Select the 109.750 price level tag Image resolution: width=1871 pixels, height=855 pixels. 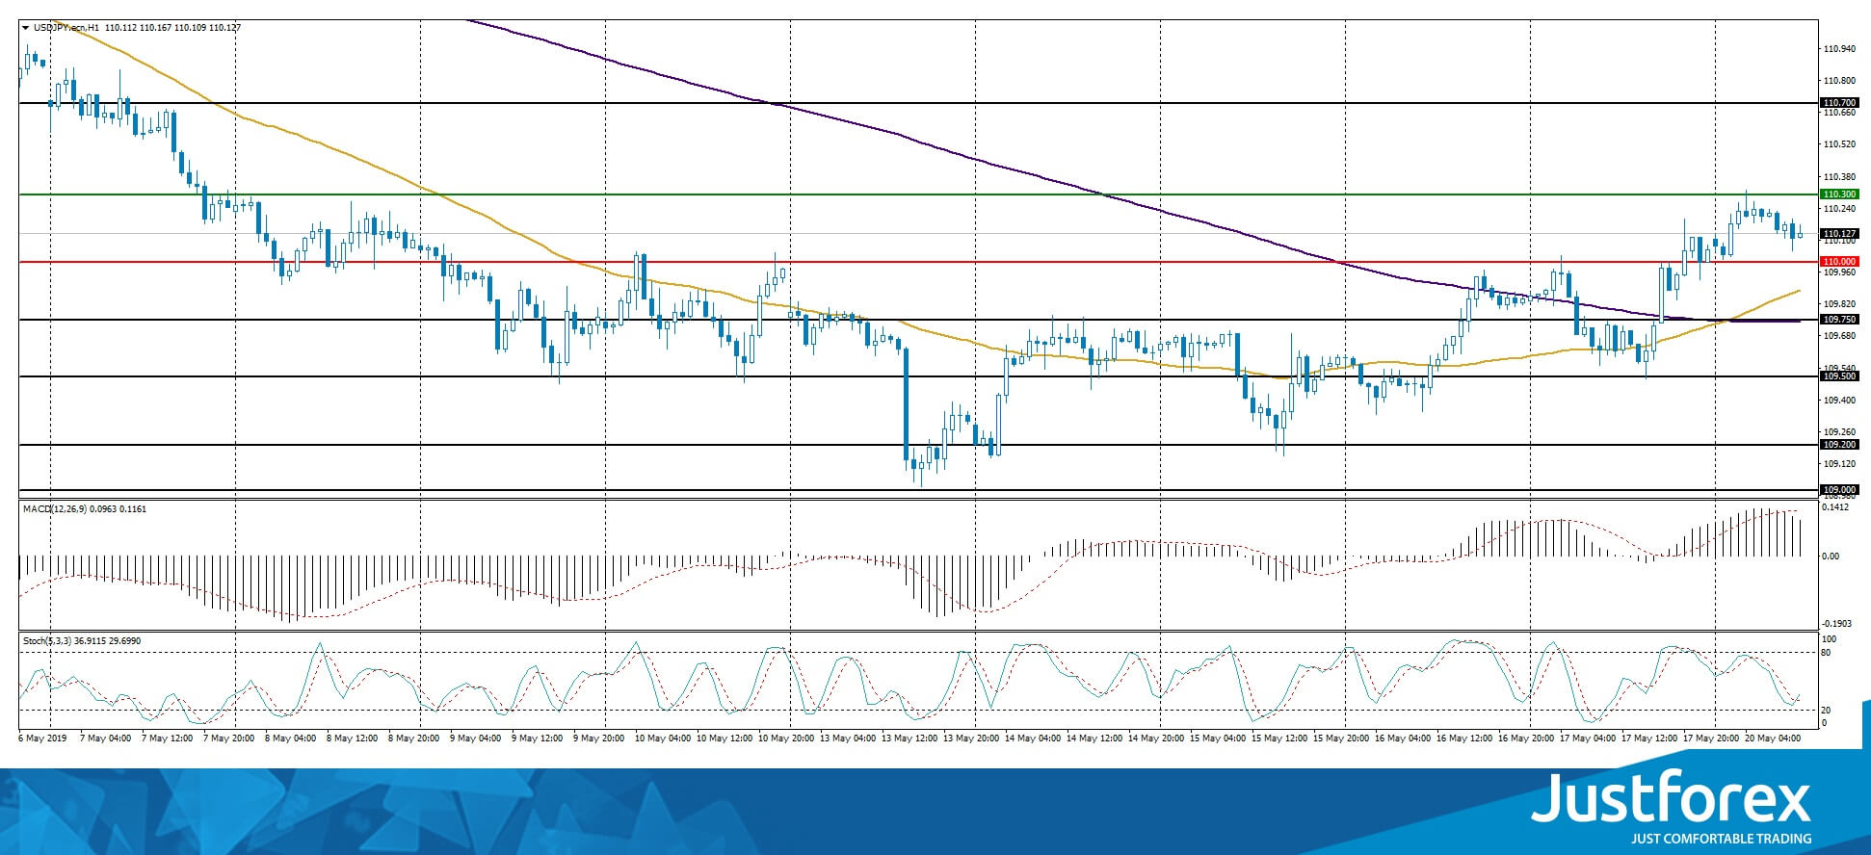click(x=1839, y=320)
